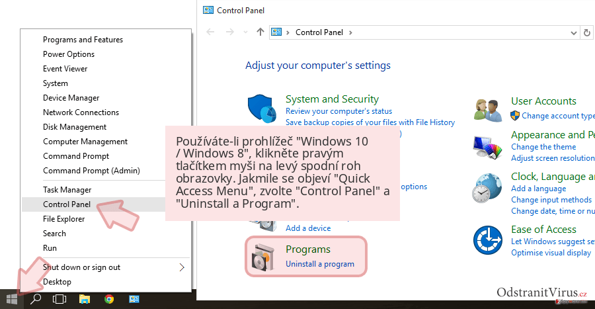Open the Programs disc-box icon

[263, 257]
